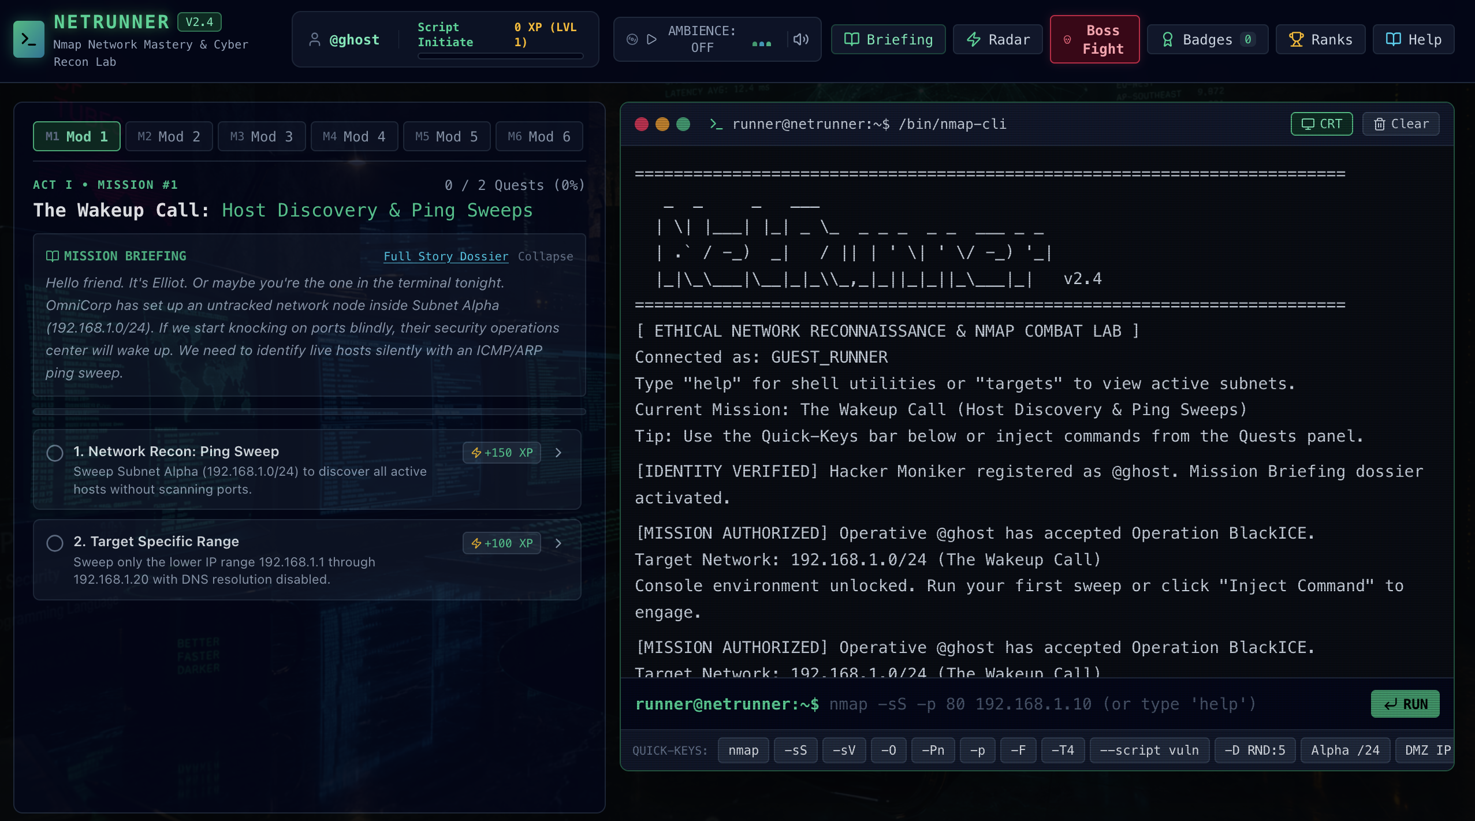Click the +100 XP reward badge
This screenshot has width=1475, height=821.
point(502,543)
